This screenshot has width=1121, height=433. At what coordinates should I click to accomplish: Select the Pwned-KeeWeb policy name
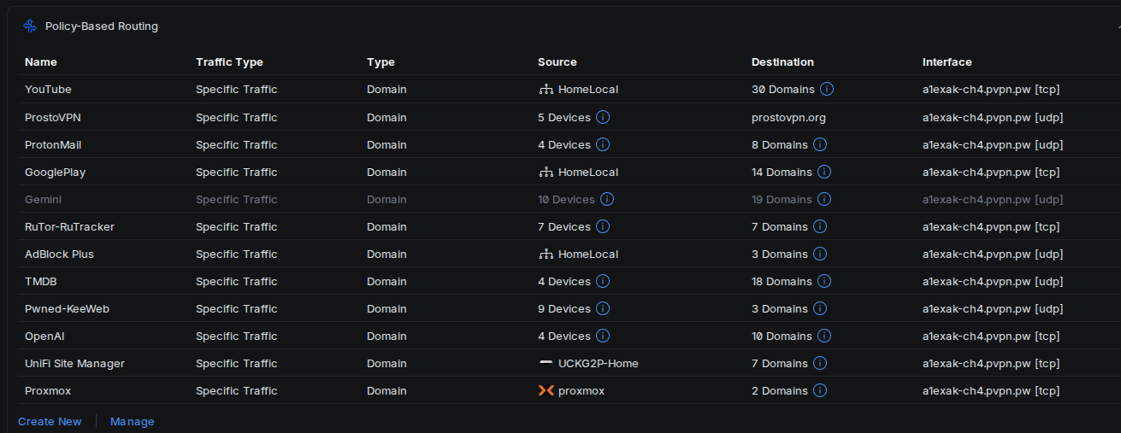click(x=67, y=308)
